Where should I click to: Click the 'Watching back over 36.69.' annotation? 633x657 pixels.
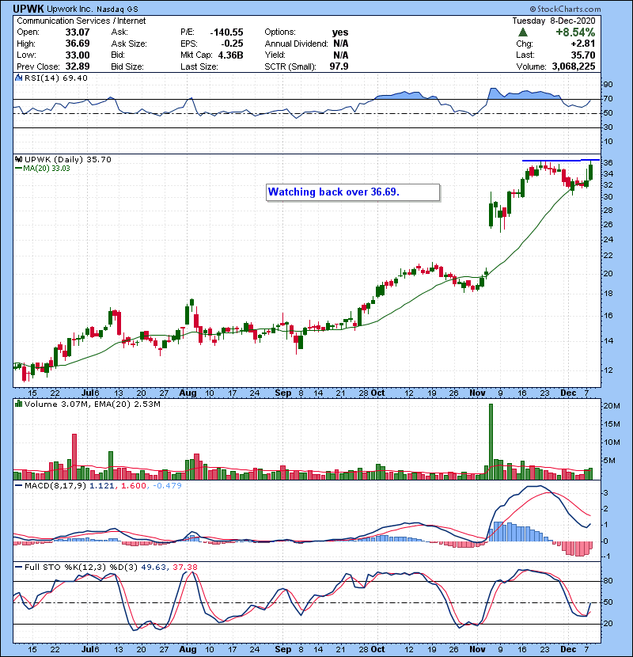point(353,192)
